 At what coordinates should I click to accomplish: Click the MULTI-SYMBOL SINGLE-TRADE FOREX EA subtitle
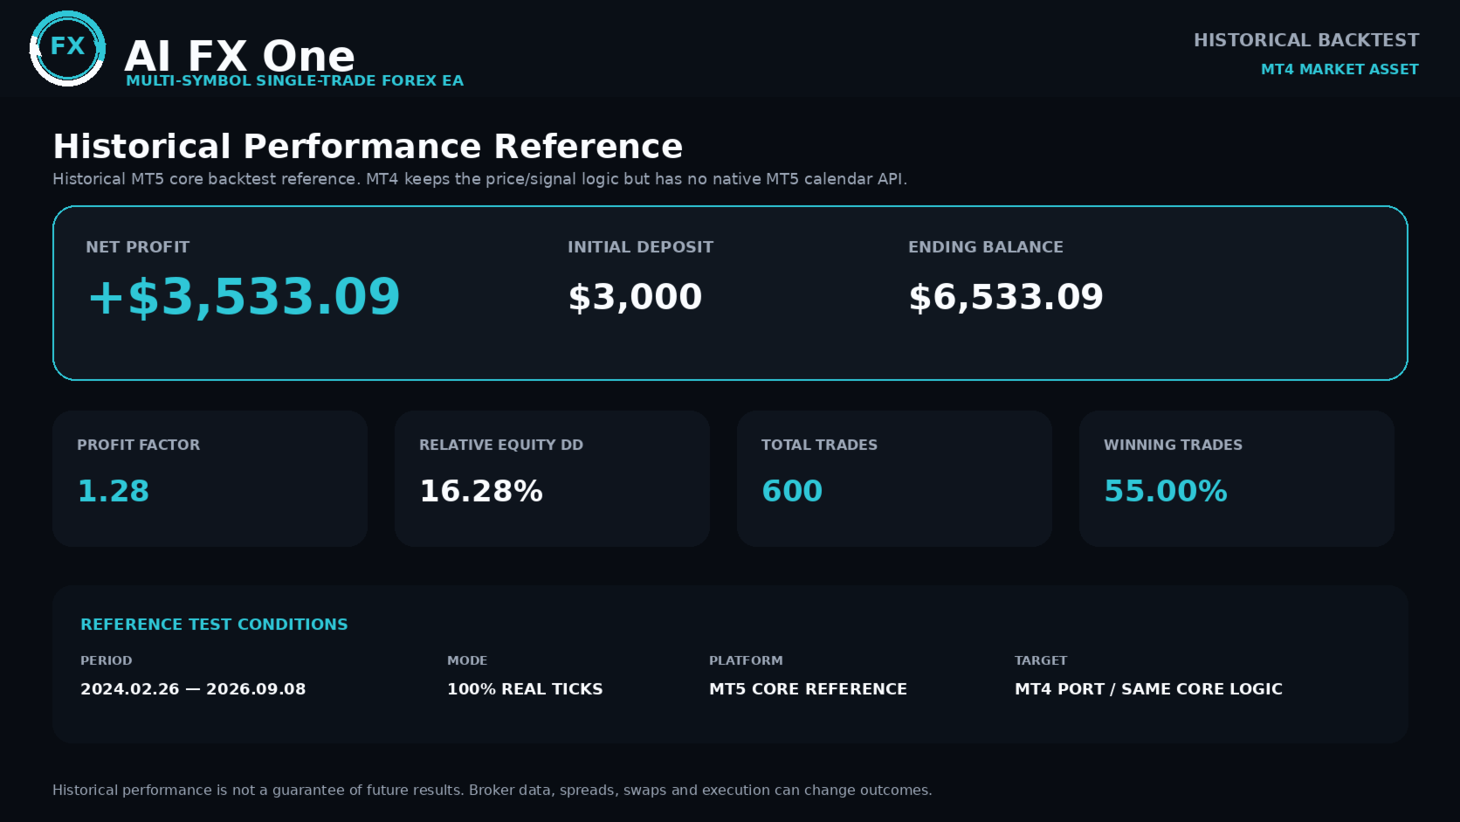[294, 80]
